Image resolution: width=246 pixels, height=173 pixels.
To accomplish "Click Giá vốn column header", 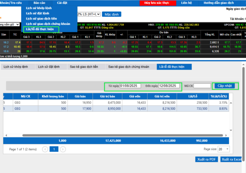I will click(x=135, y=96).
